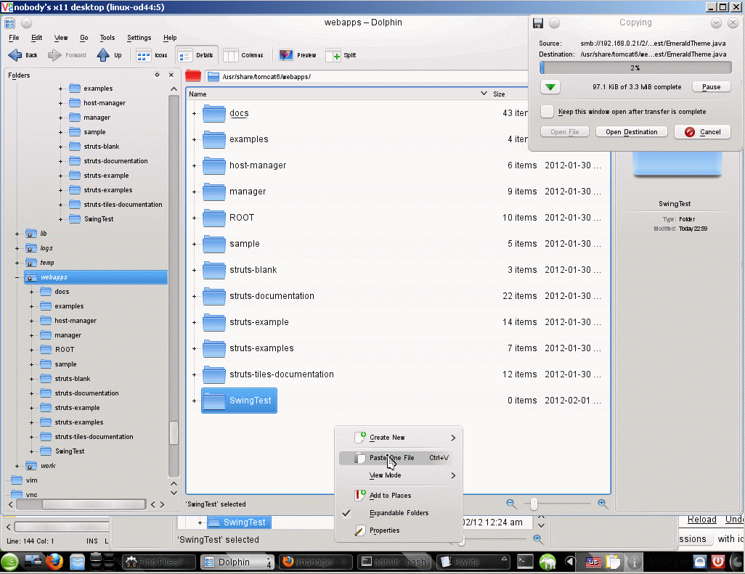Collapse the webapps node in Folders tree
The height and width of the screenshot is (574, 745).
(17, 277)
